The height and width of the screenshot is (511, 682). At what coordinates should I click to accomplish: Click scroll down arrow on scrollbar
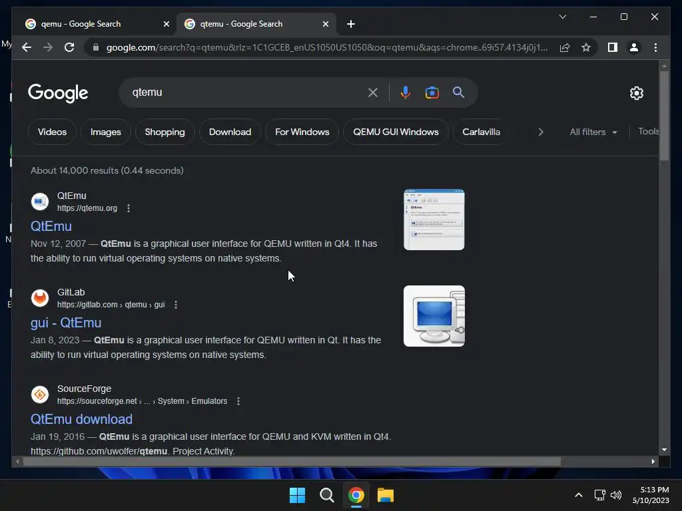point(664,450)
